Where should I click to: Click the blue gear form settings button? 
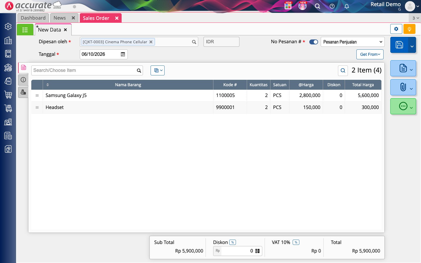[x=396, y=29]
